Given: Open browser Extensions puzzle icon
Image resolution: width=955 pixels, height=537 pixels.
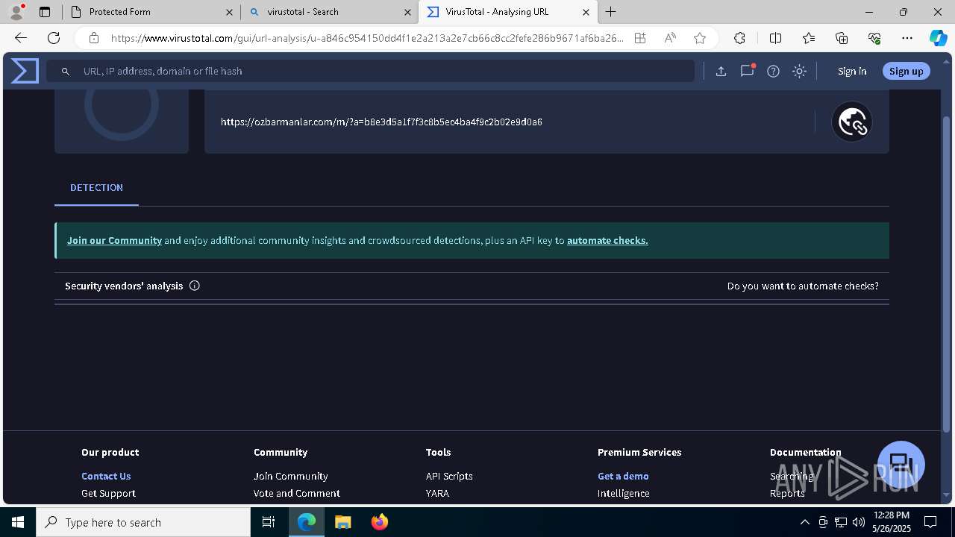Looking at the screenshot, I should click(739, 38).
